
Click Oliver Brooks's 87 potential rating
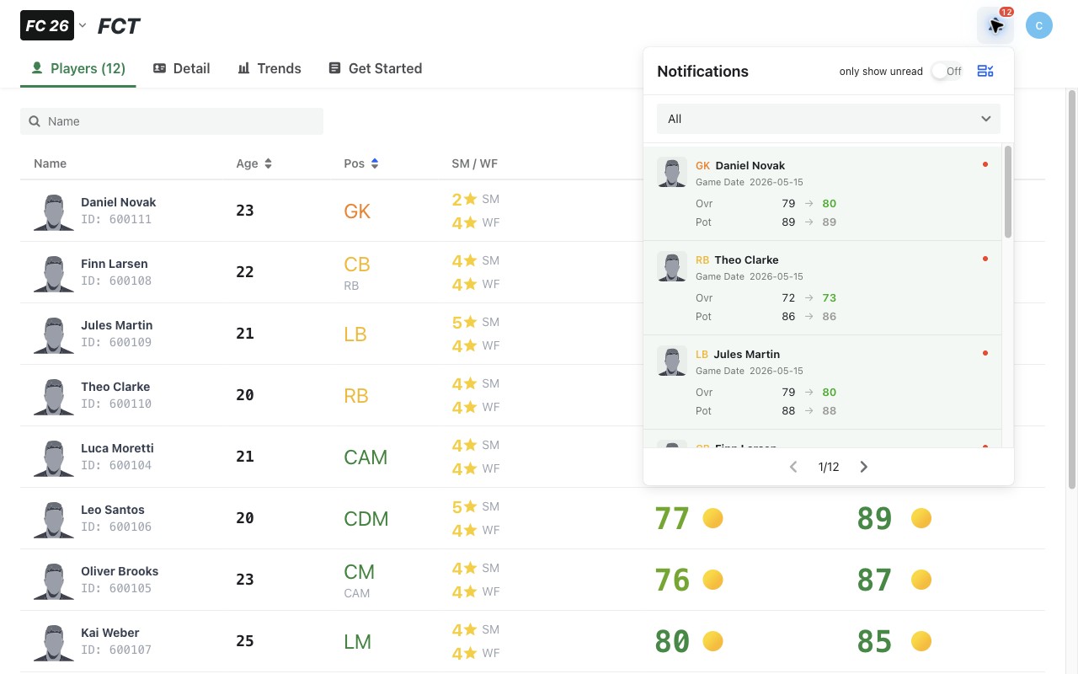tap(874, 580)
